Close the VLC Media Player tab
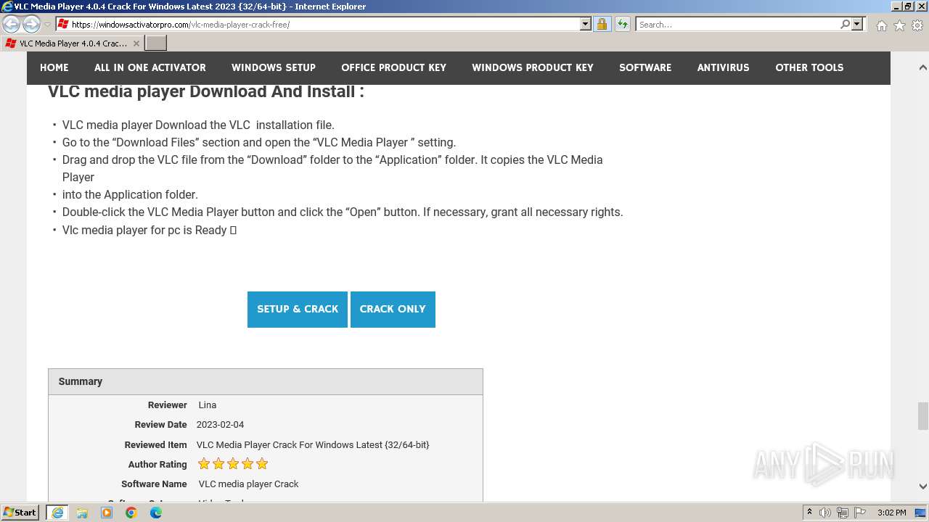Screen dimensions: 929x522 click(136, 43)
